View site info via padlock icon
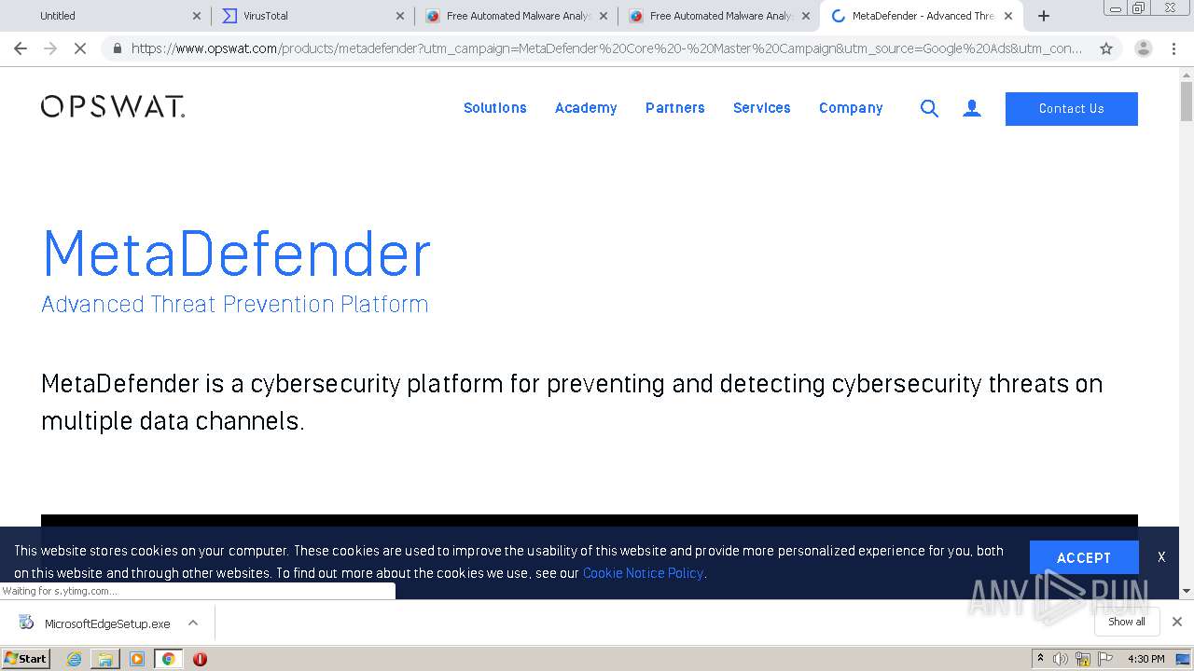 pos(117,48)
